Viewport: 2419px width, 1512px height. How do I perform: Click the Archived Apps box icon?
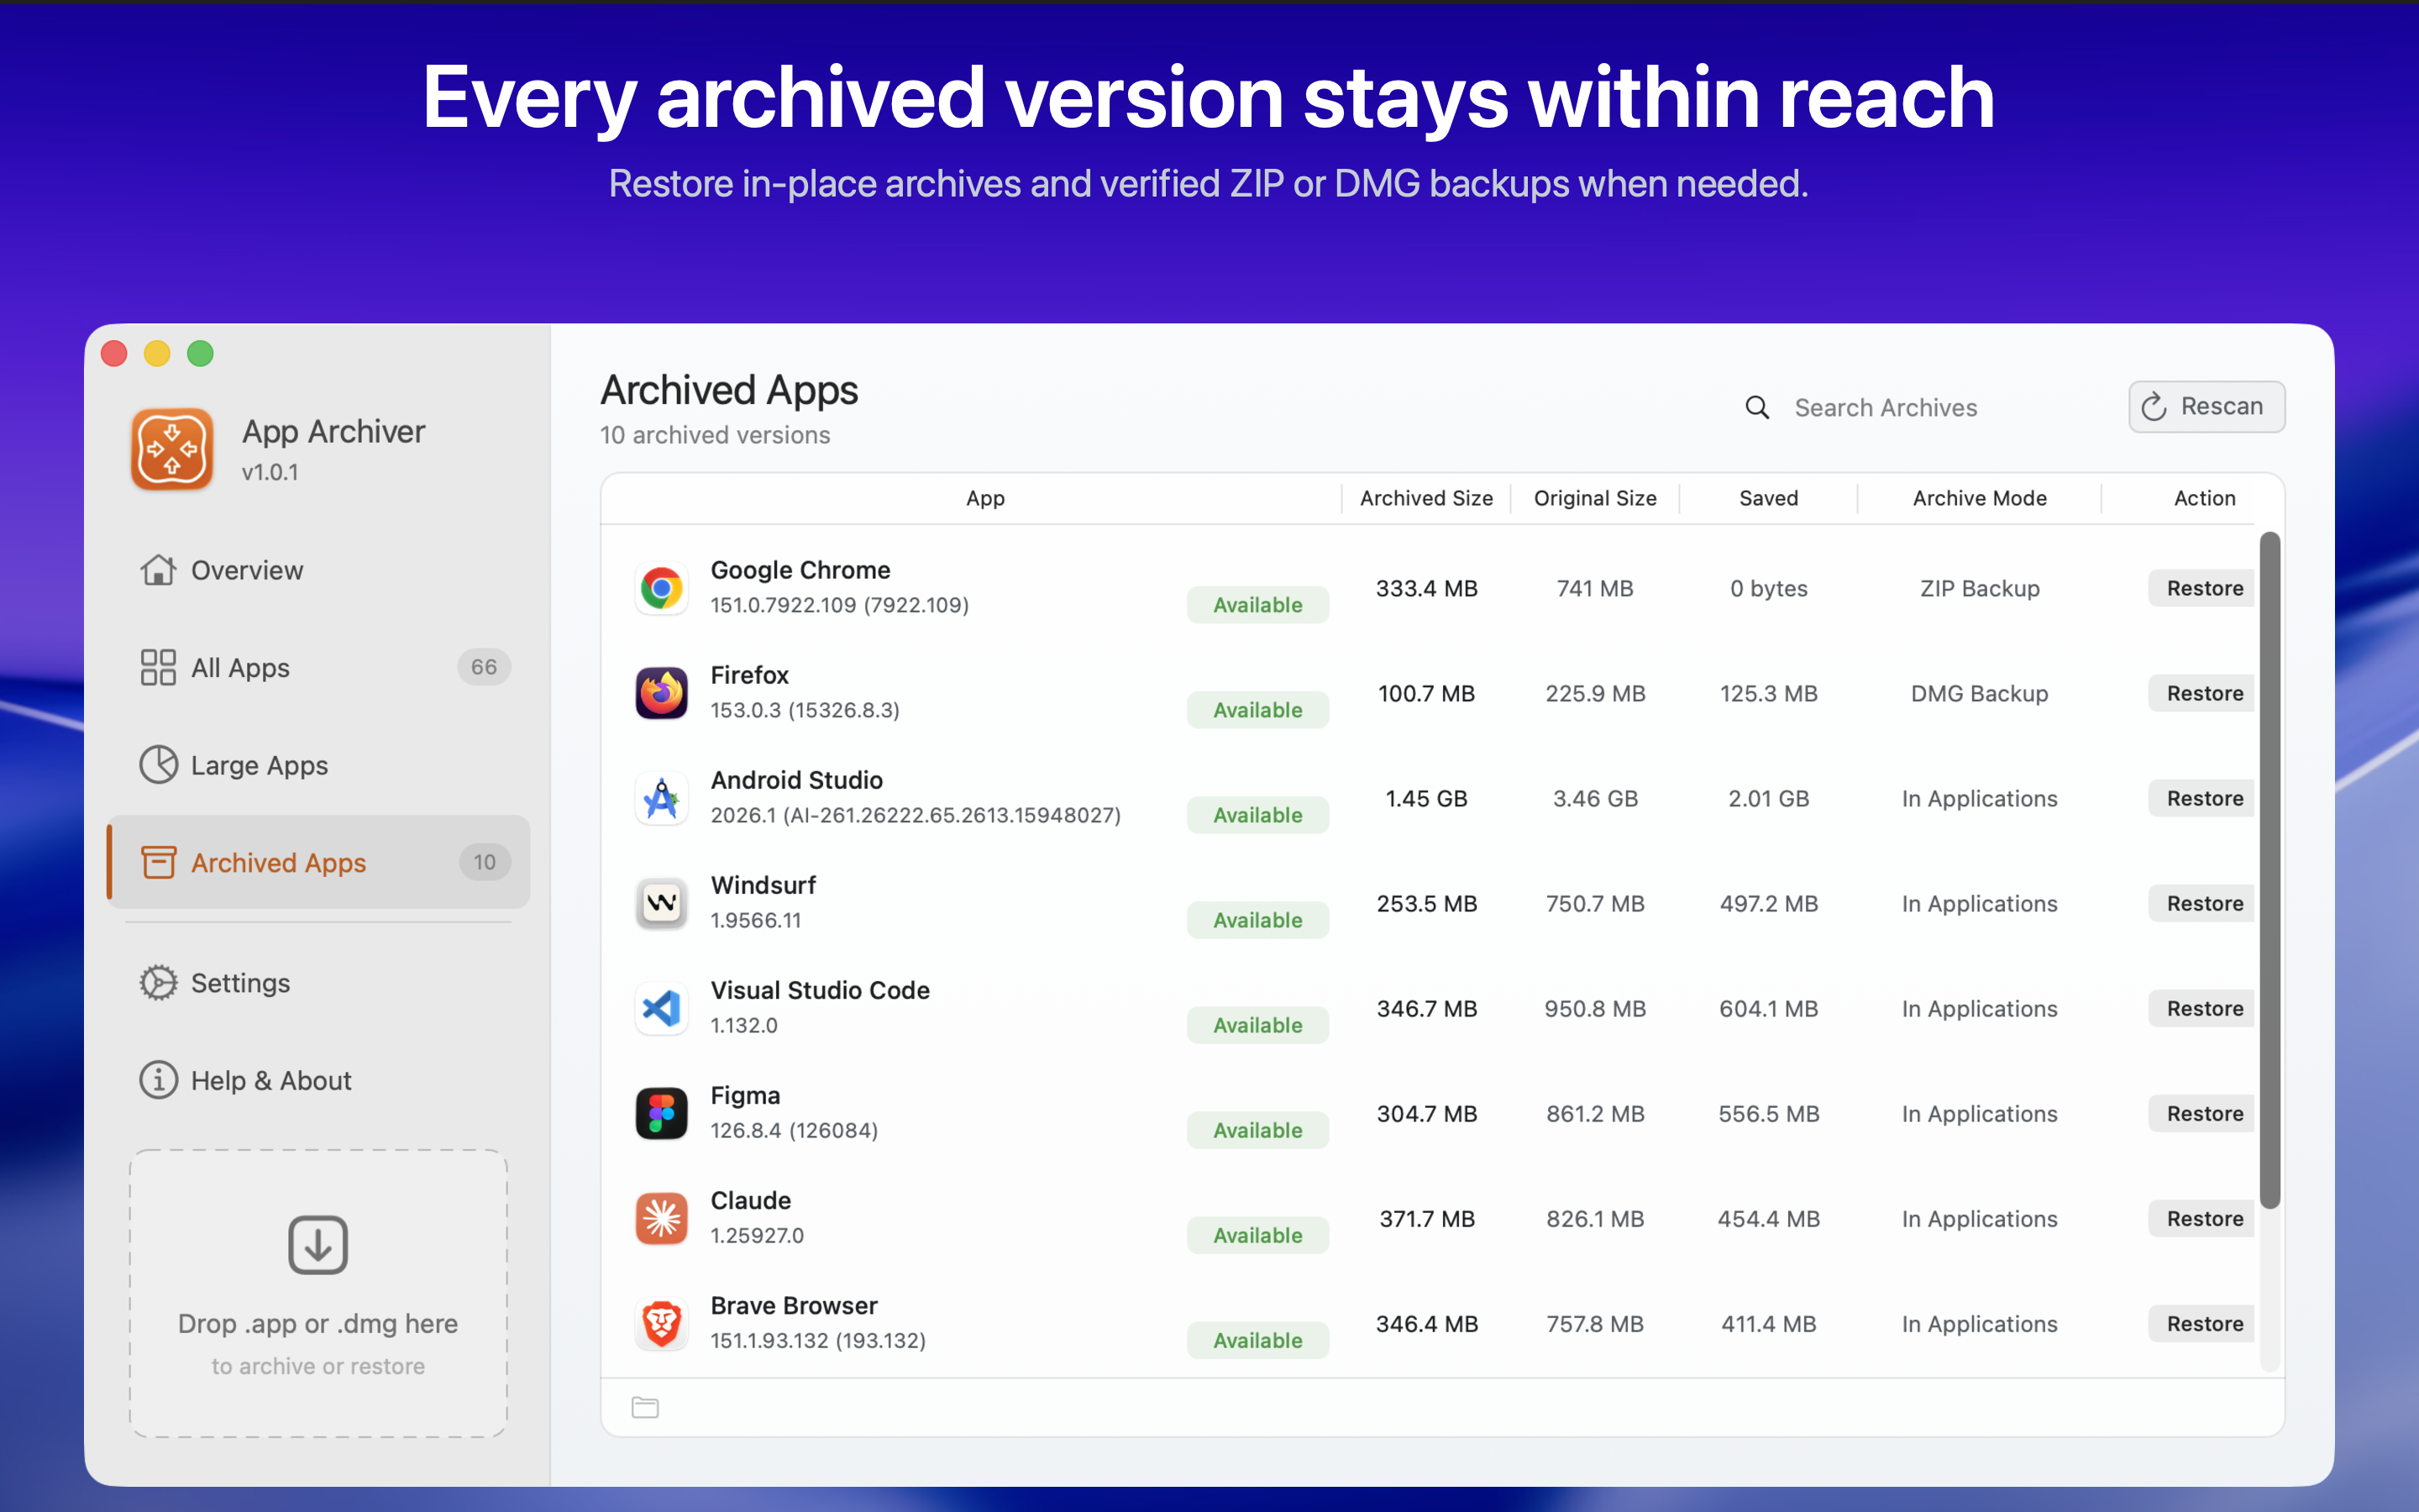(x=158, y=862)
